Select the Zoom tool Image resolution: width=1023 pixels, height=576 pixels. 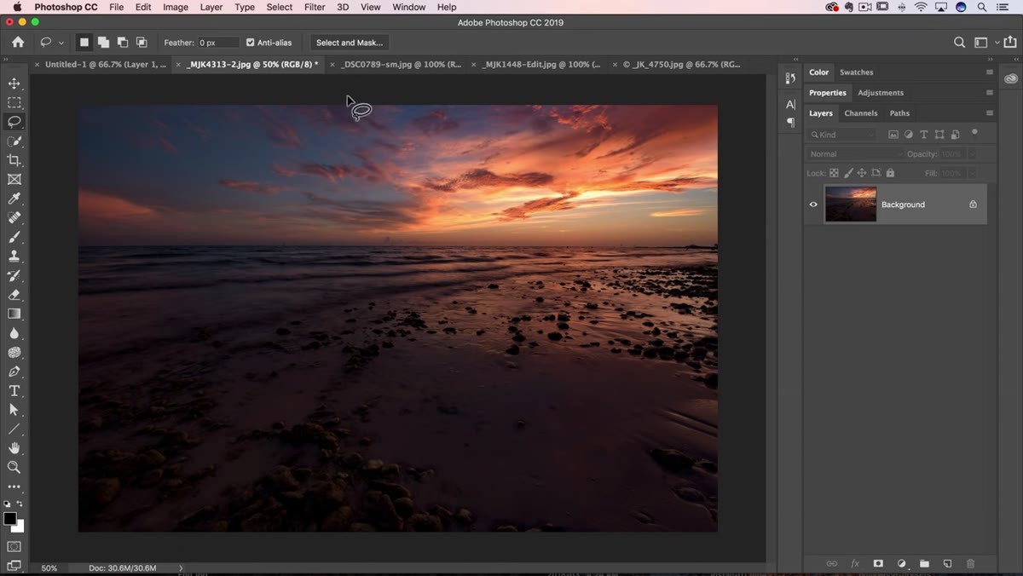(14, 467)
